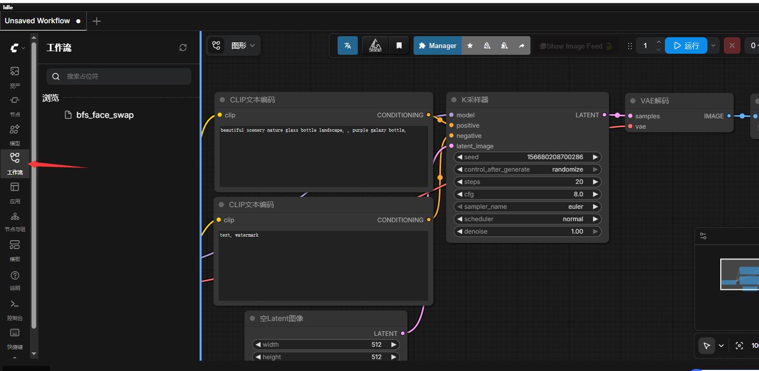The height and width of the screenshot is (371, 759).
Task: Toggle collapse dot on K采样器 node
Action: click(454, 100)
